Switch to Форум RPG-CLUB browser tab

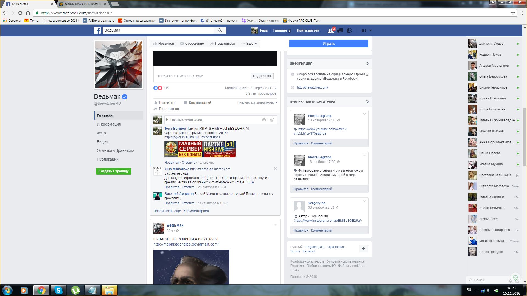tap(82, 4)
